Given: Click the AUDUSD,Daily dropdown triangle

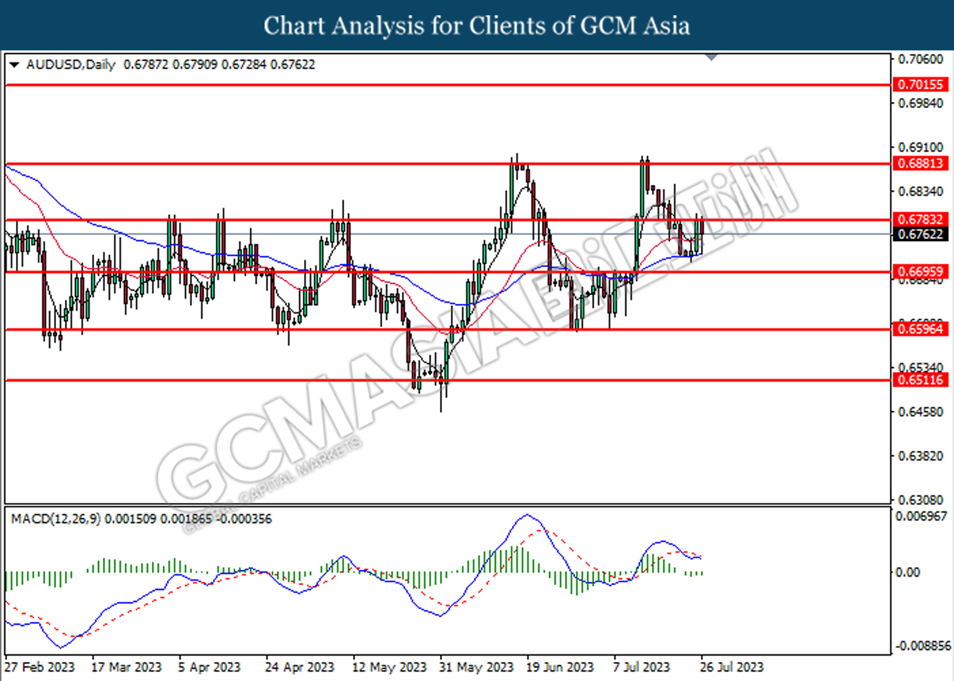Looking at the screenshot, I should 14,65.
